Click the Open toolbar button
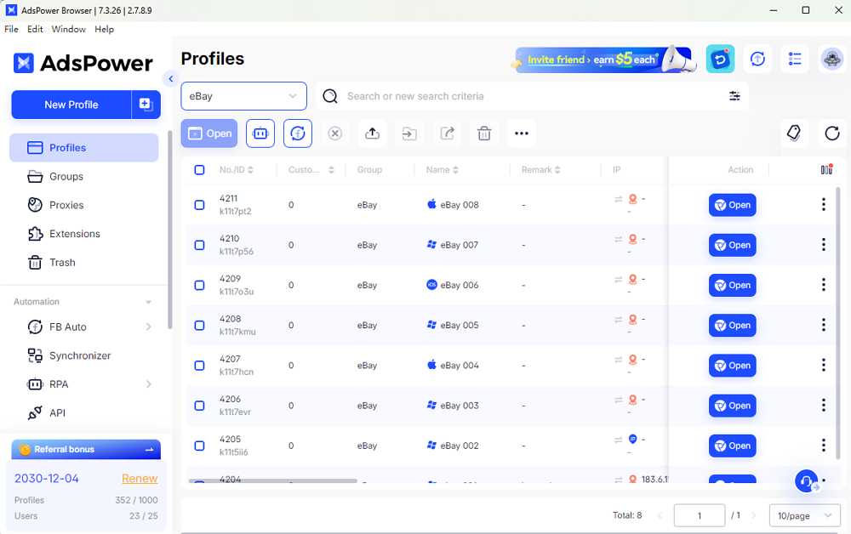Viewport: 851px width, 534px height. tap(209, 133)
